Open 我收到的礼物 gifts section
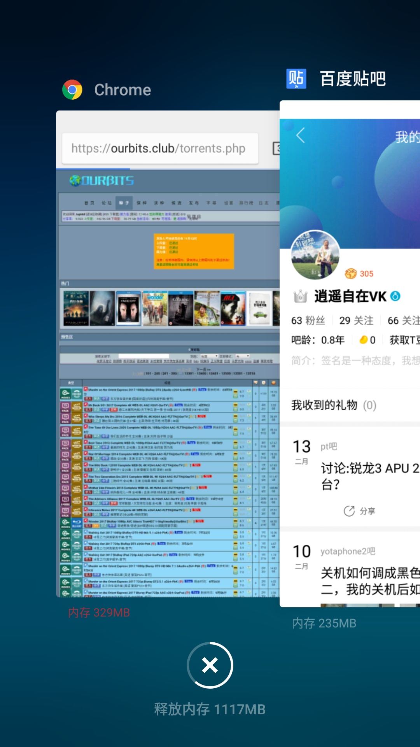The width and height of the screenshot is (420, 747). tap(350, 405)
